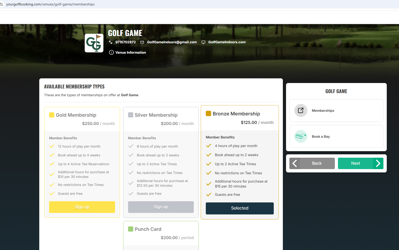Open the Memberships menu card
The height and width of the screenshot is (250, 399).
tap(336, 110)
